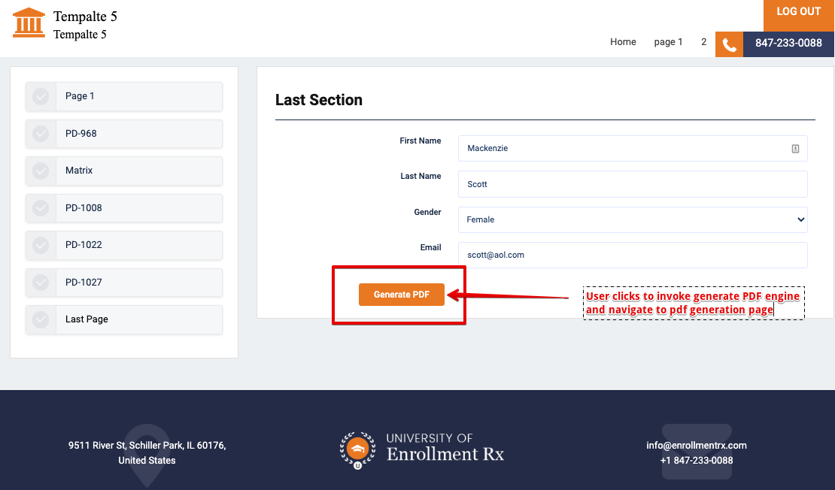The height and width of the screenshot is (490, 835).
Task: Click the LOG OUT button
Action: click(x=798, y=12)
